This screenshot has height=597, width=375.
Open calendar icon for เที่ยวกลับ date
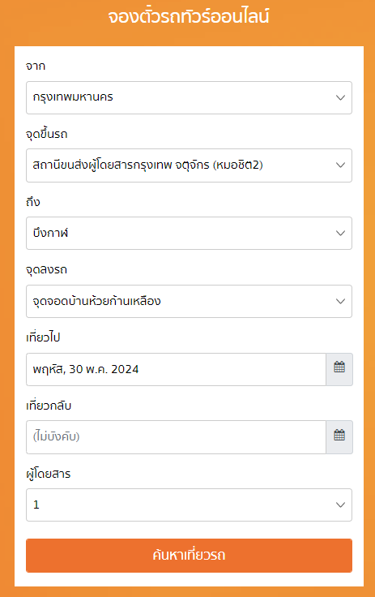coord(339,436)
